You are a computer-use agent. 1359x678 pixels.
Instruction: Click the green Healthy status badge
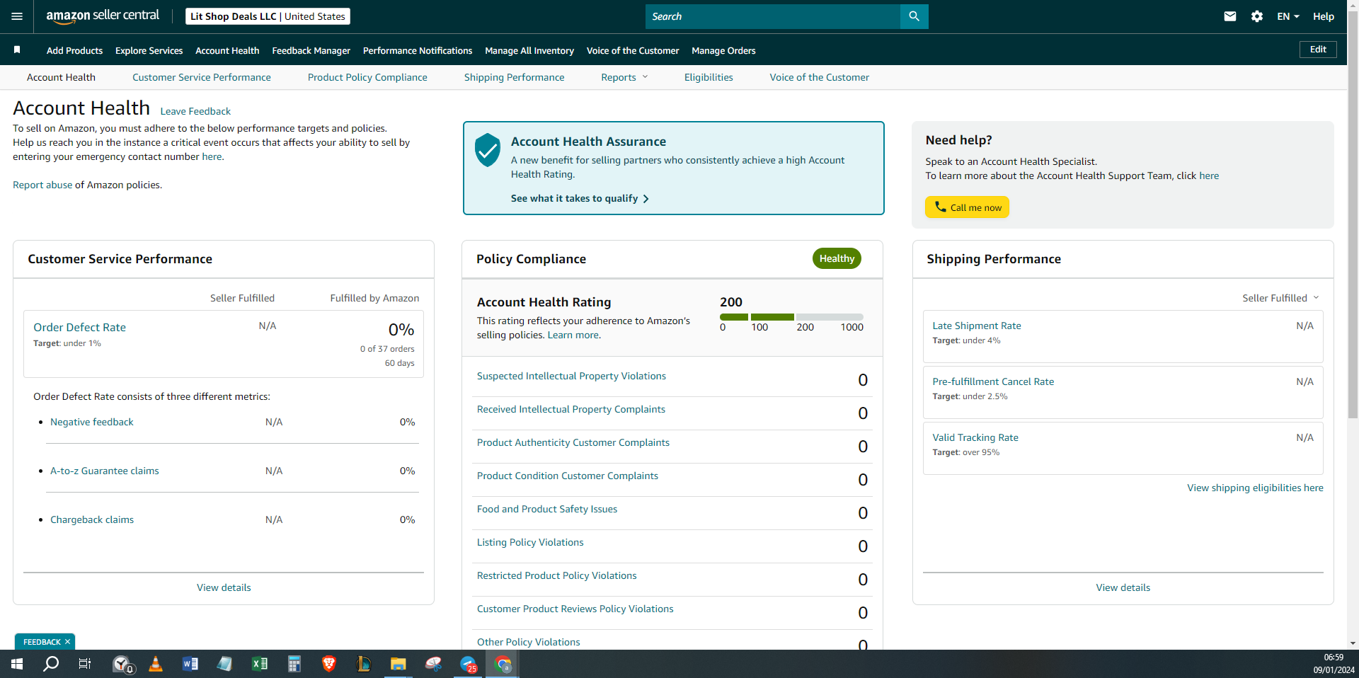coord(837,258)
